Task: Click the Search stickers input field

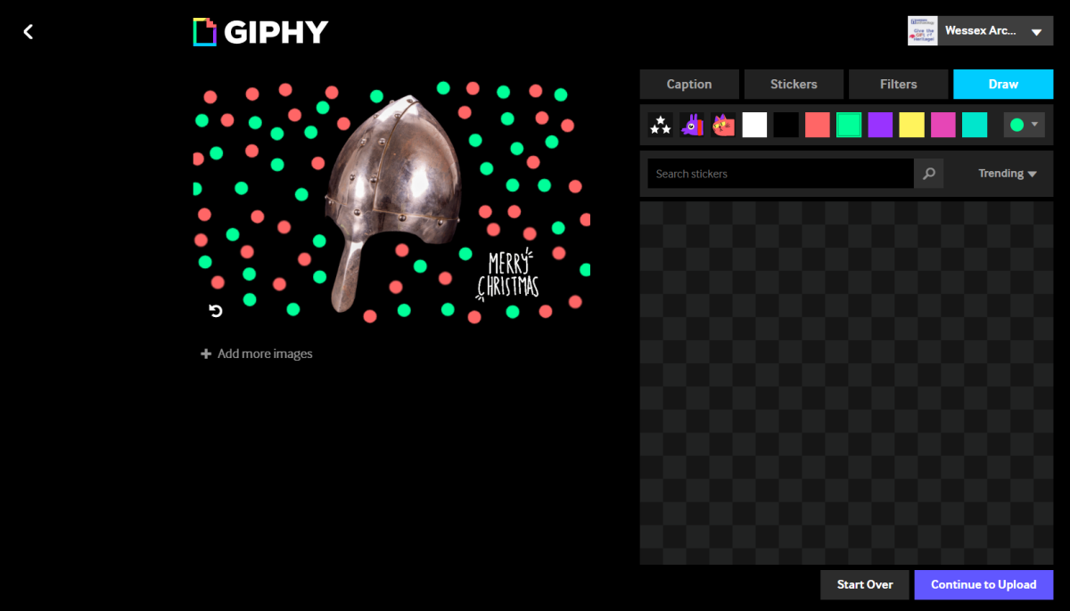Action: click(780, 174)
